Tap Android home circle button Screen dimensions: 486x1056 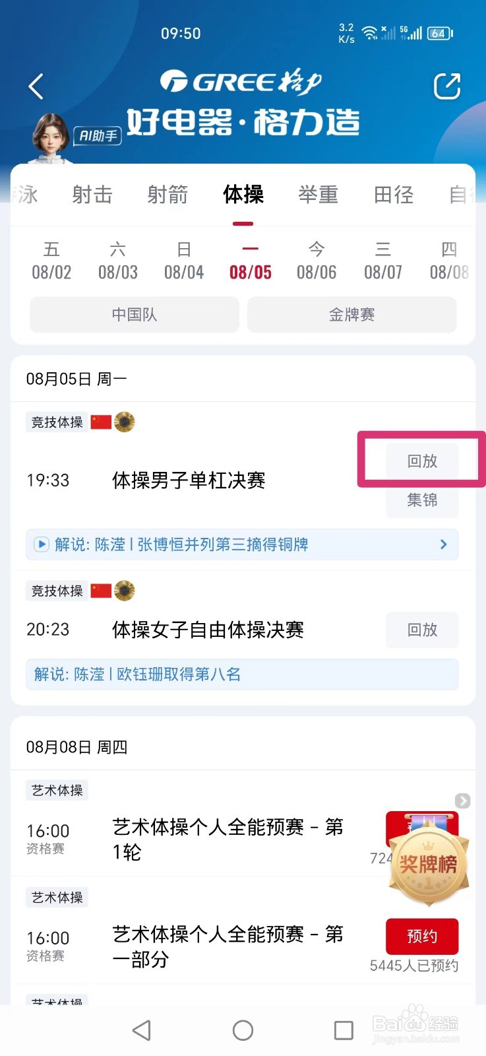pos(243,1030)
